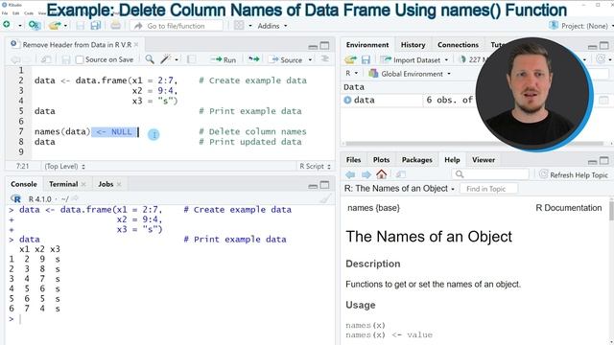Click the R logo icon in console header

[x=16, y=198]
